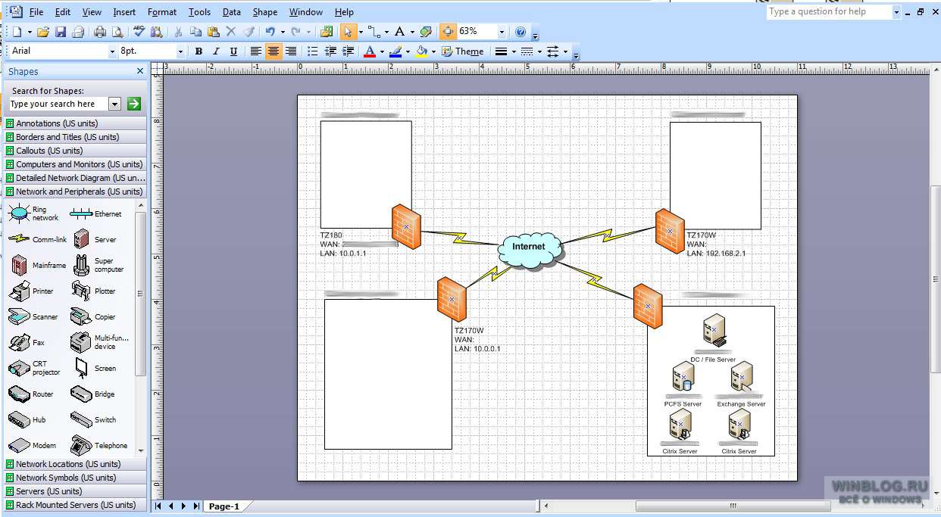Select the Pointer tool
Screen dimensions: 941x517
point(348,32)
